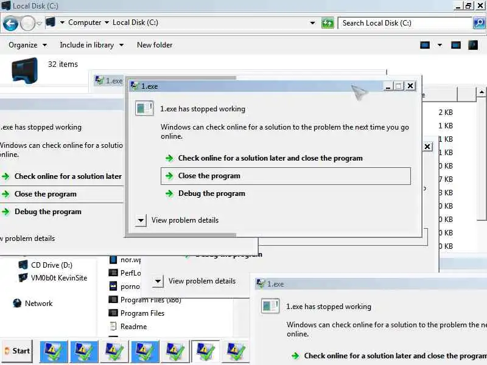Click the Readme document icon
Image resolution: width=487 pixels, height=365 pixels.
113,327
